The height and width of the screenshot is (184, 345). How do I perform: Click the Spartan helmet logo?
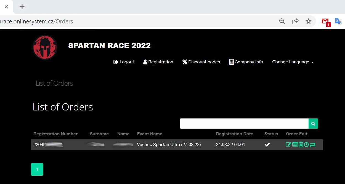[45, 47]
